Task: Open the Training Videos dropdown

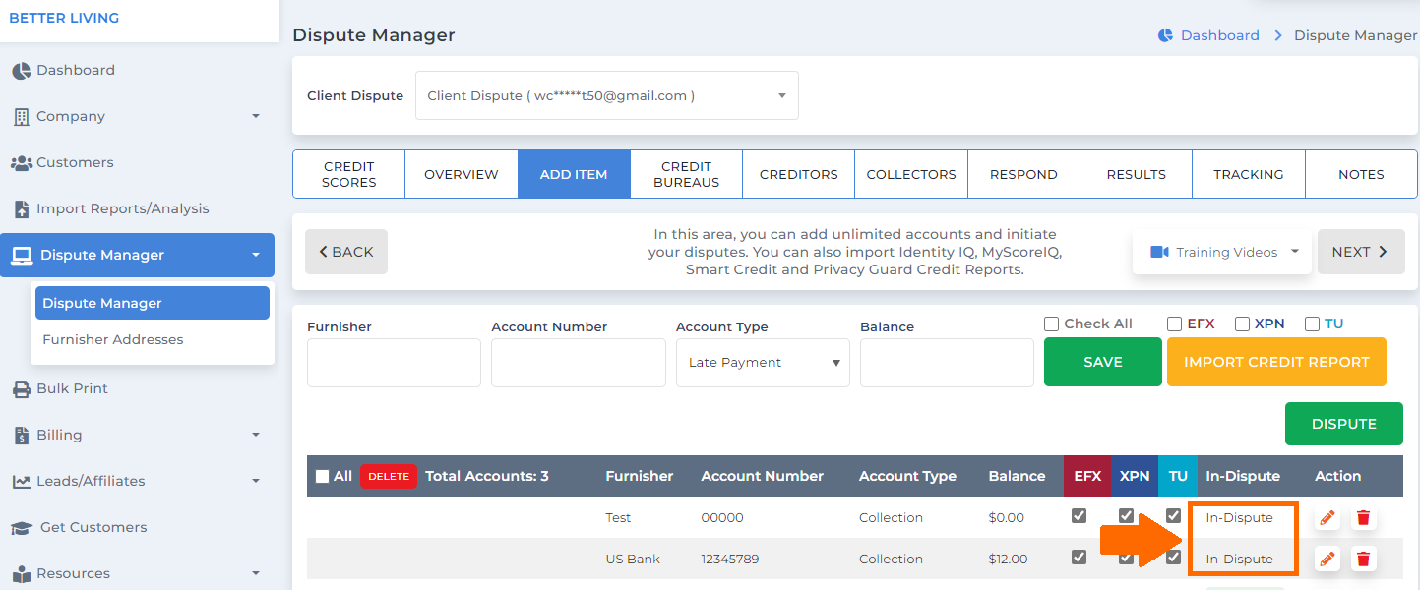Action: tap(1222, 253)
